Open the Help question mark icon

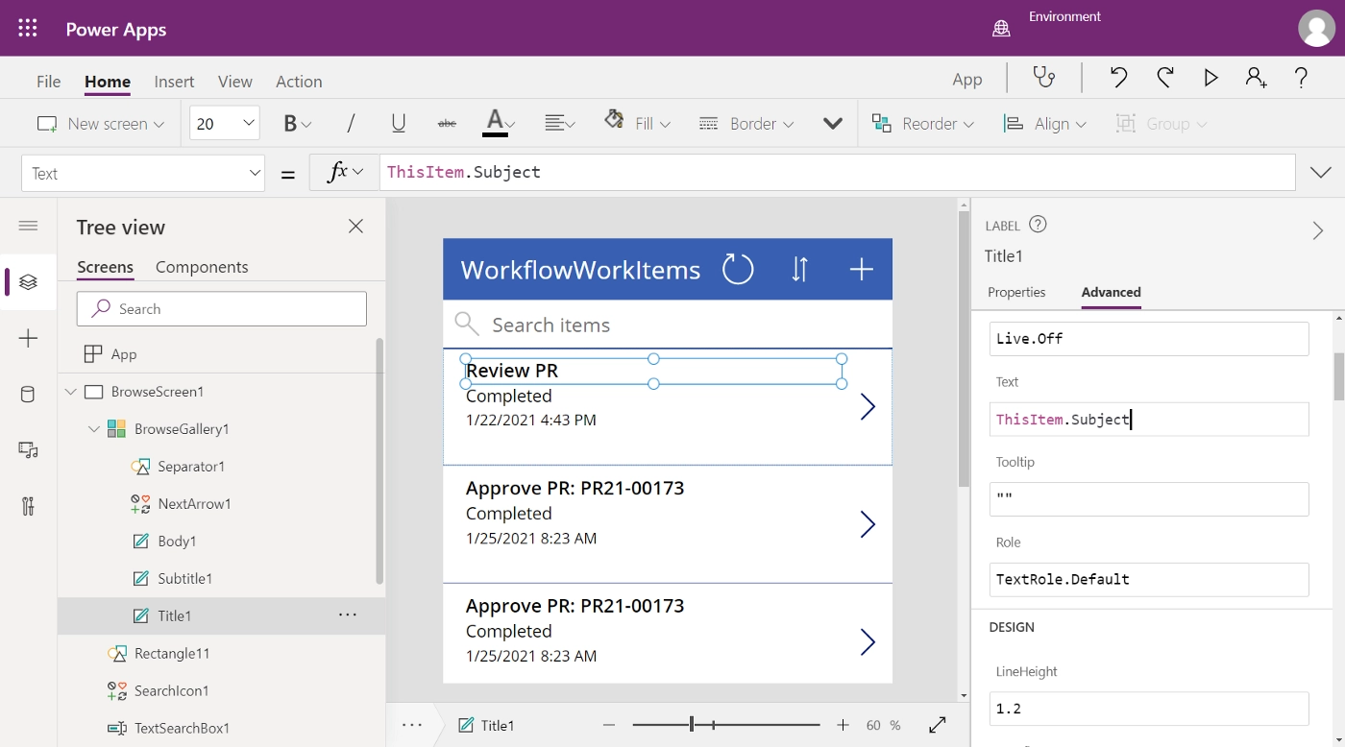[x=1301, y=78]
